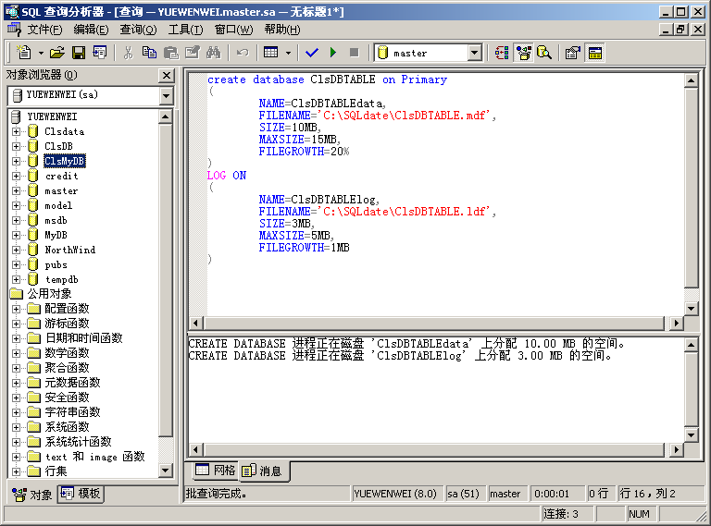711x526 pixels.
Task: Open the 查询(Q) menu
Action: (x=138, y=30)
